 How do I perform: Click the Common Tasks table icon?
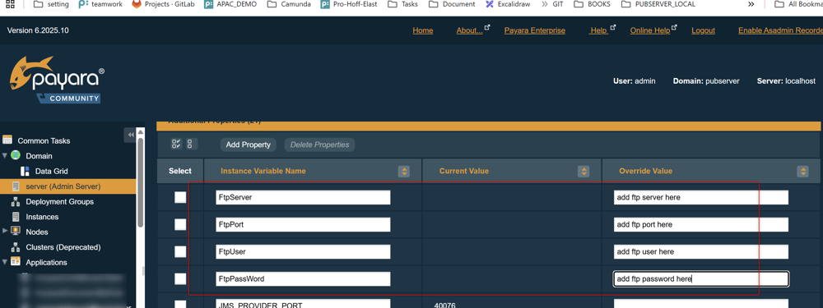(7, 140)
